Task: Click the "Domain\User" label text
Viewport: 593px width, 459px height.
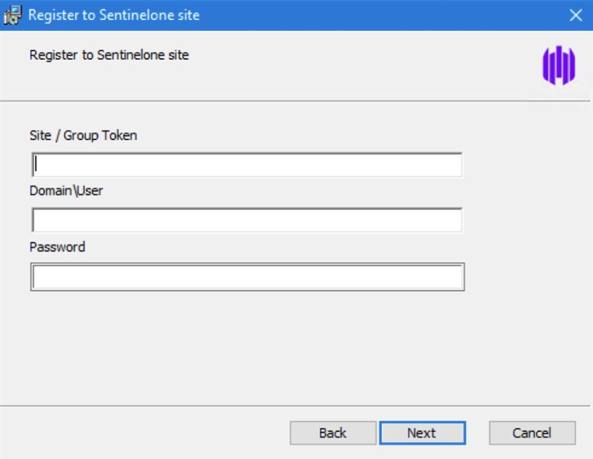Action: point(66,190)
